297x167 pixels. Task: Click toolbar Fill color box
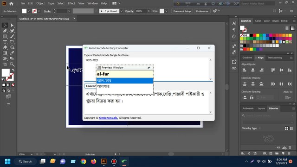(x=6, y=73)
